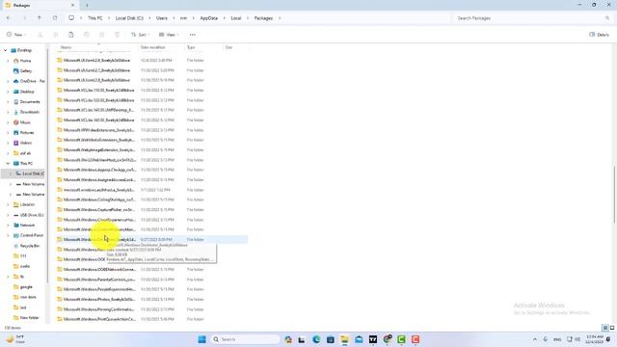The image size is (617, 347).
Task: Select the highlighted Microsoft.Windows folder row
Action: coord(152,239)
